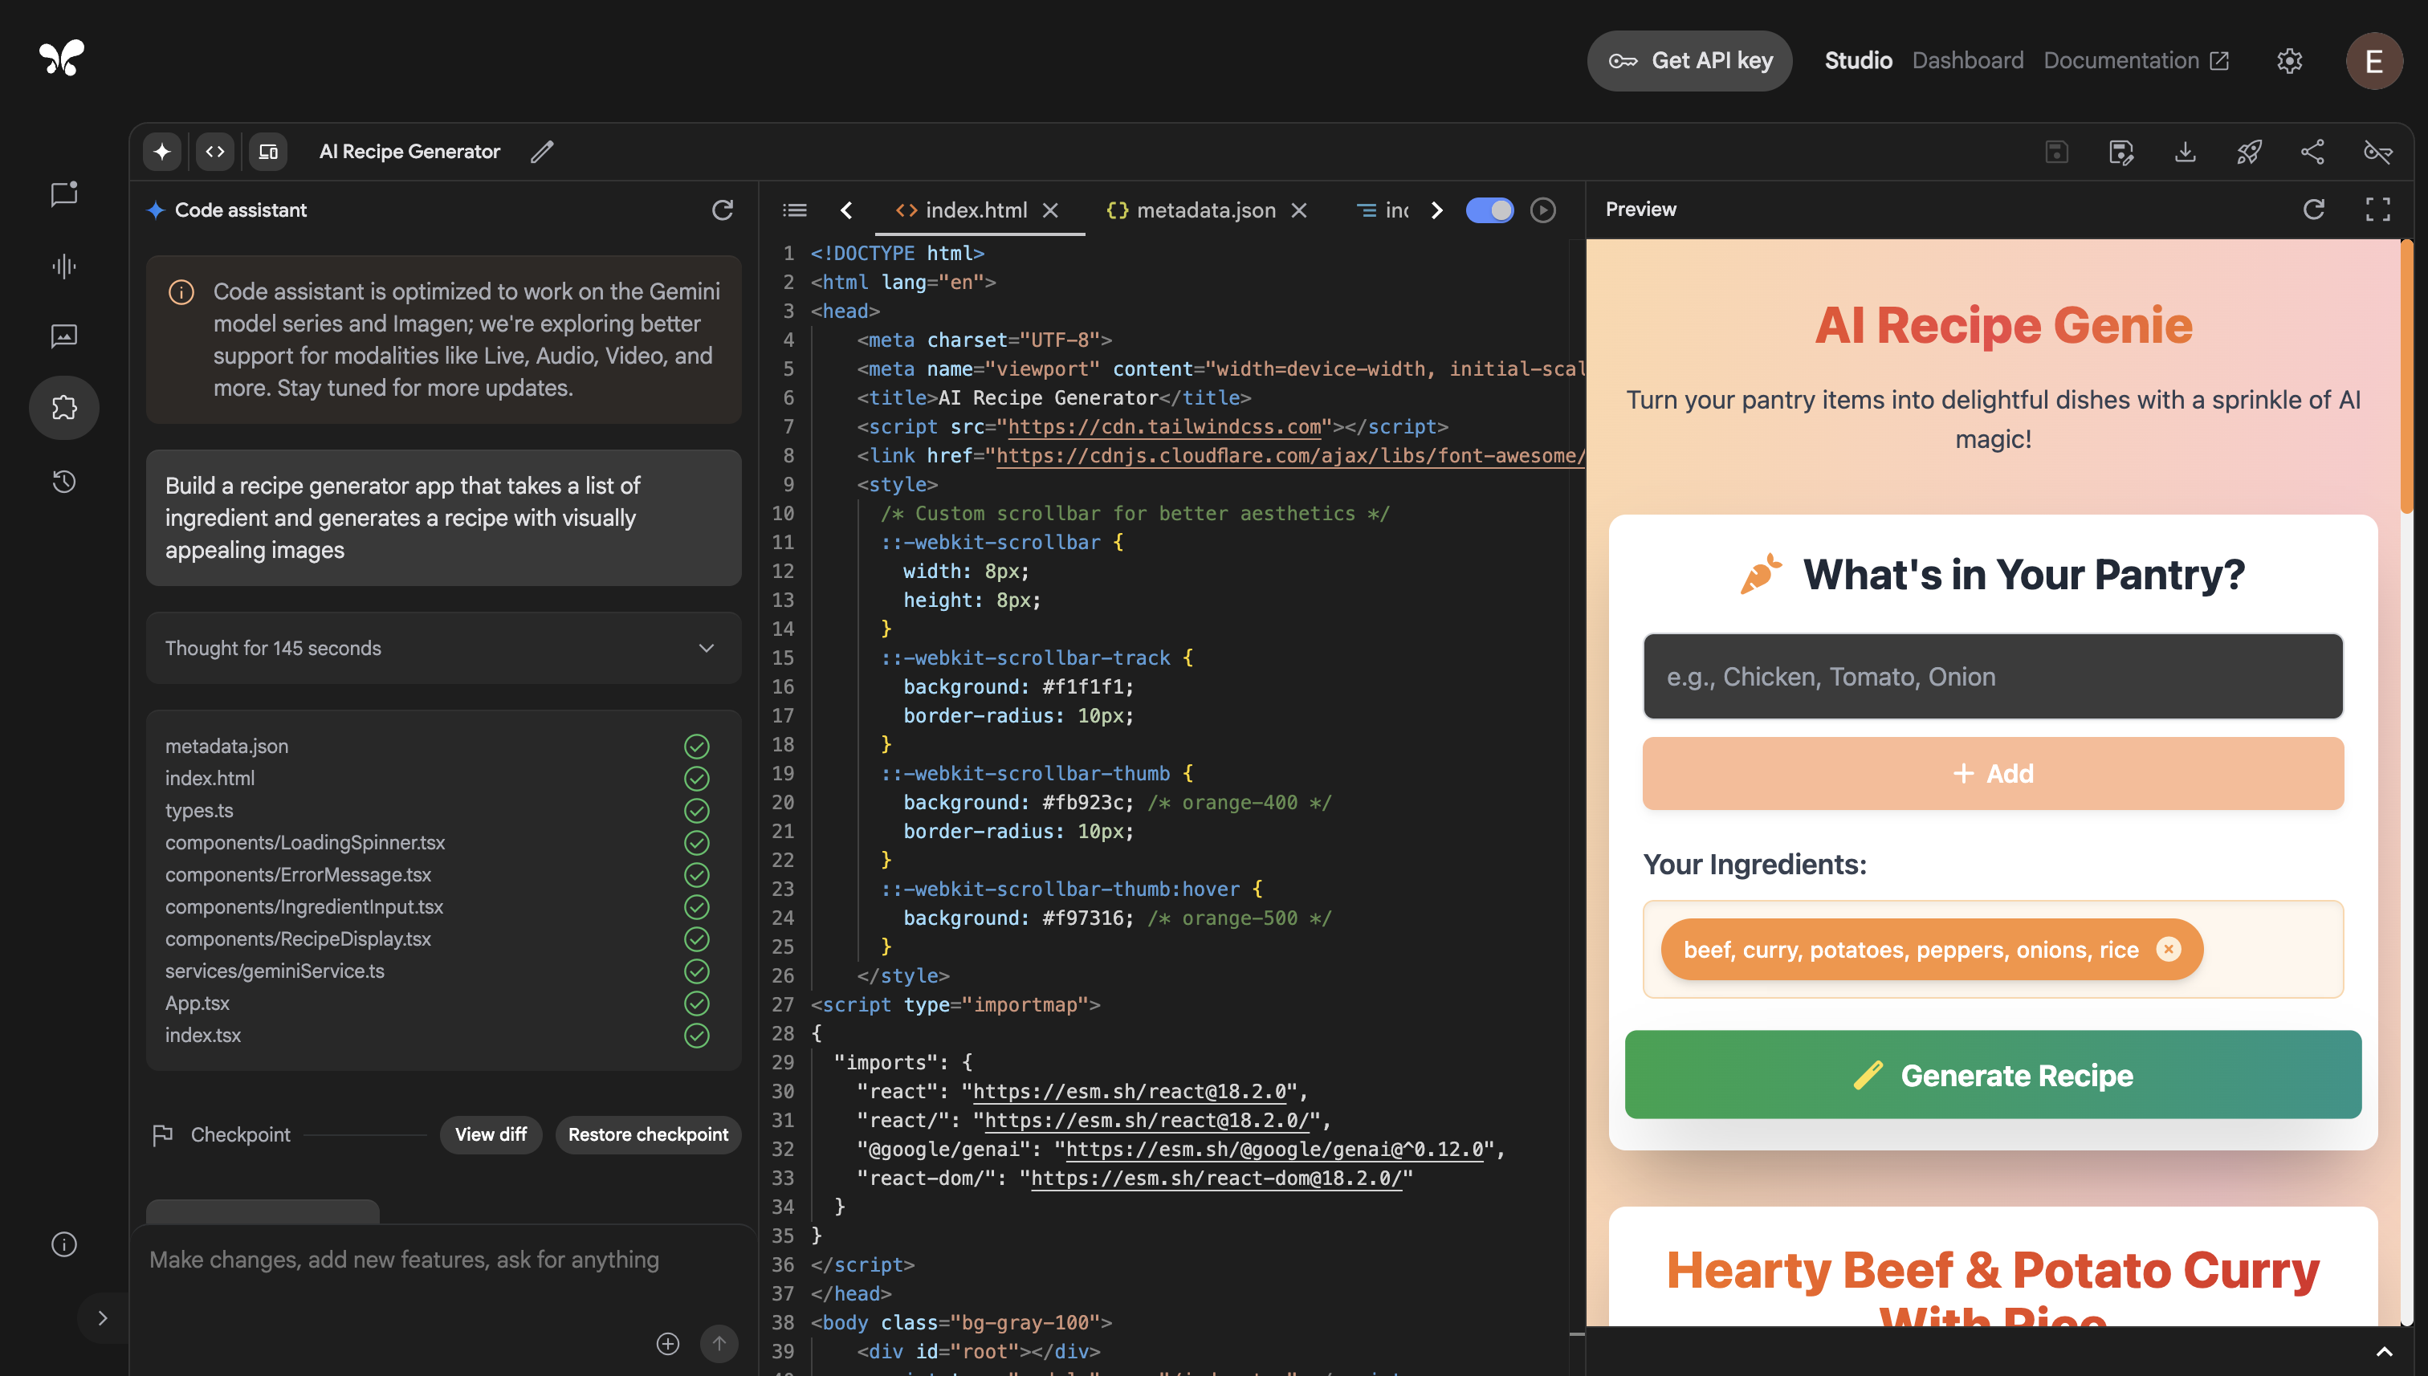Expand the Thought for 145 seconds section
This screenshot has width=2428, height=1376.
coord(443,649)
